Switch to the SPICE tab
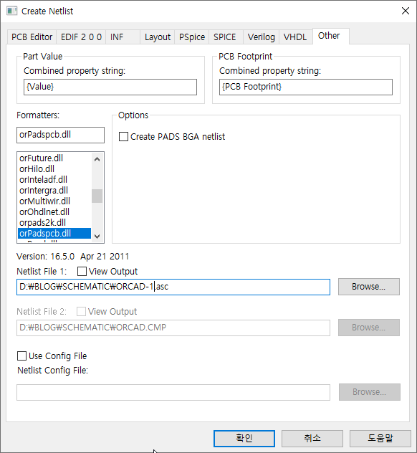This screenshot has height=453, width=417. coord(226,37)
